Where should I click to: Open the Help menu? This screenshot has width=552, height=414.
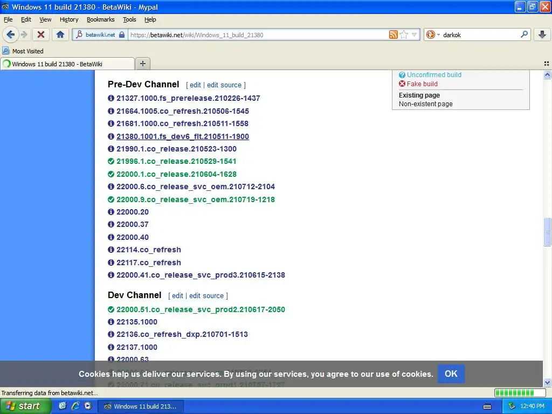[x=150, y=19]
